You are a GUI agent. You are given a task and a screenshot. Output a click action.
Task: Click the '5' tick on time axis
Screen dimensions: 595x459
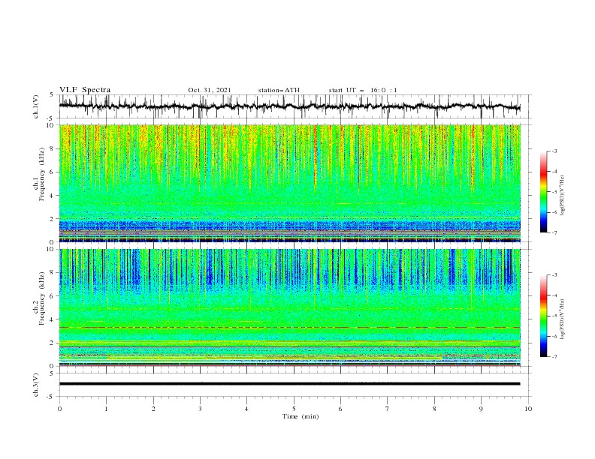pyautogui.click(x=294, y=409)
